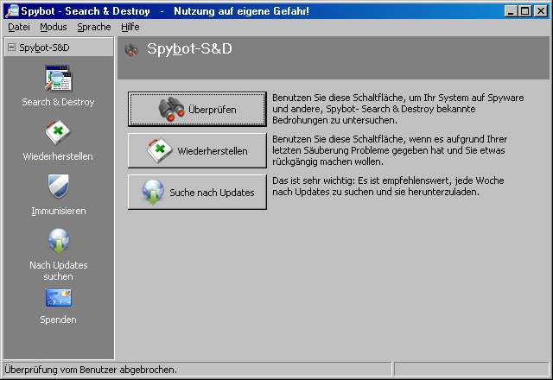Image resolution: width=553 pixels, height=380 pixels.
Task: Click the Search & Destroy sidebar label
Action: (x=58, y=102)
